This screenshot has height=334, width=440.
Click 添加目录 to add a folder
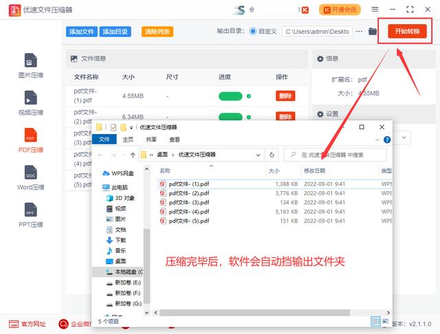[x=115, y=32]
